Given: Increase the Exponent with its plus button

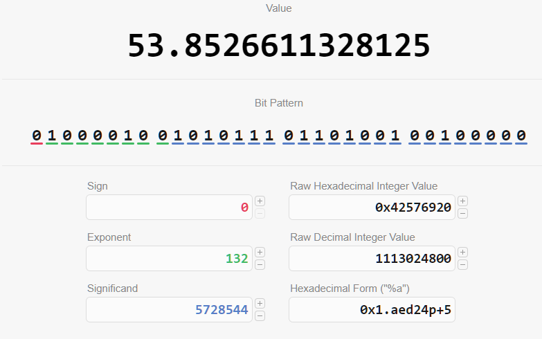Looking at the screenshot, I should [x=260, y=253].
